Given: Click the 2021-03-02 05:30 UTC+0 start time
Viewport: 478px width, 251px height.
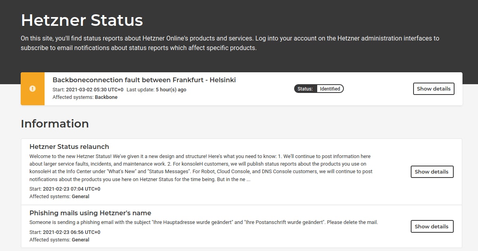Looking at the screenshot, I should tap(95, 90).
